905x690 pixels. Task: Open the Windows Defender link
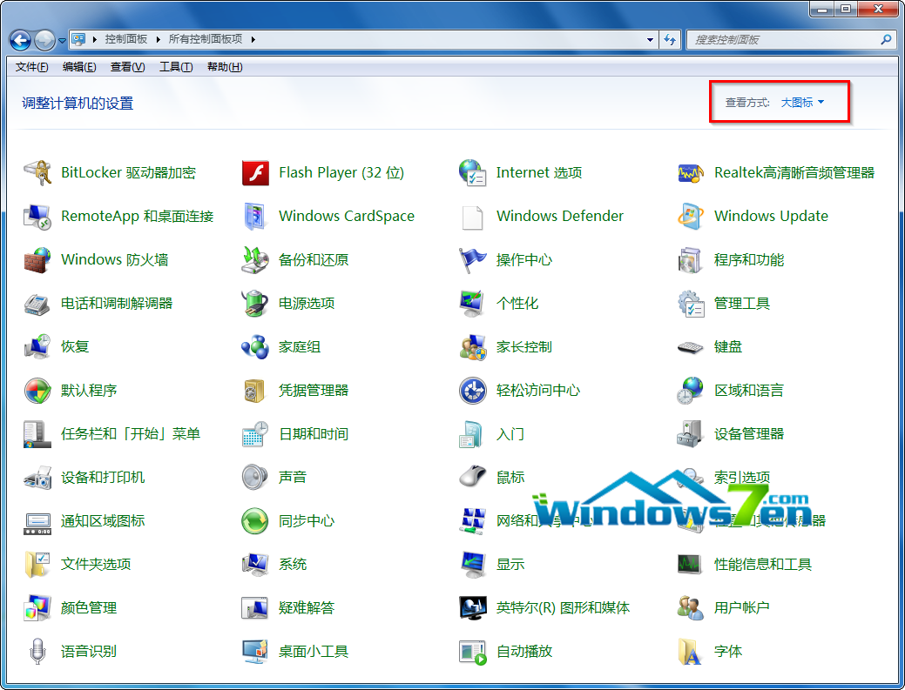pos(560,216)
